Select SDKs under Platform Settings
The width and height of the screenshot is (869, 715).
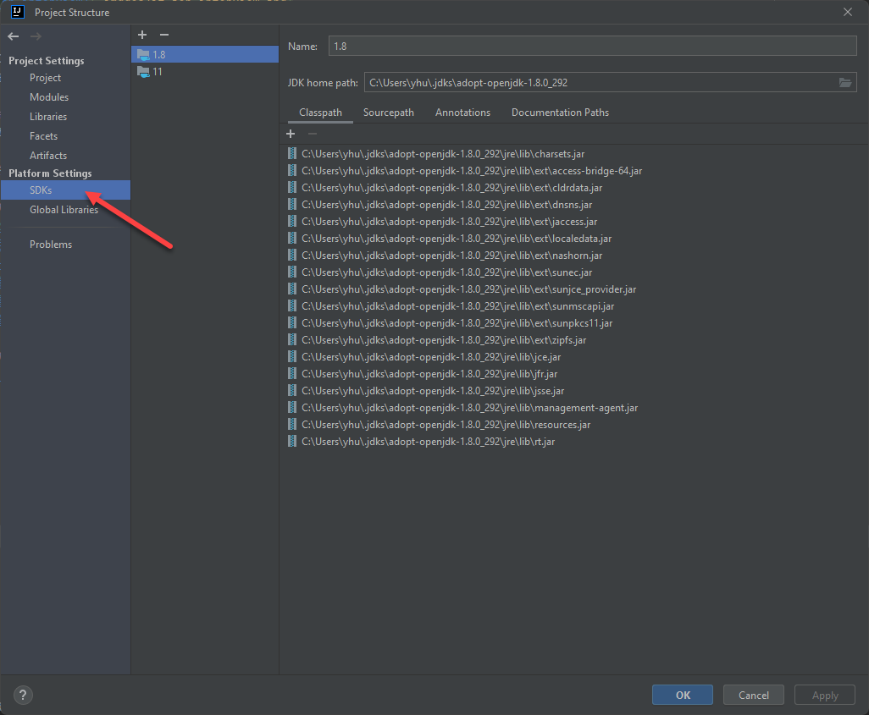click(x=65, y=190)
